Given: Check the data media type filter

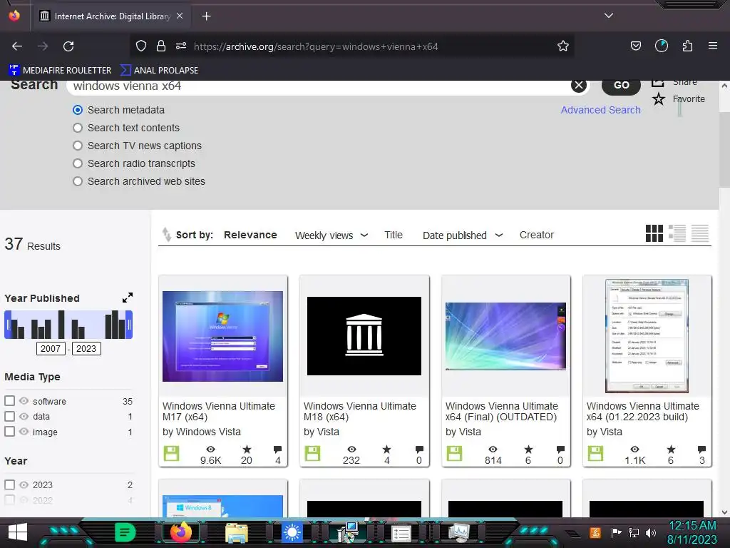Looking at the screenshot, I should (x=9, y=416).
